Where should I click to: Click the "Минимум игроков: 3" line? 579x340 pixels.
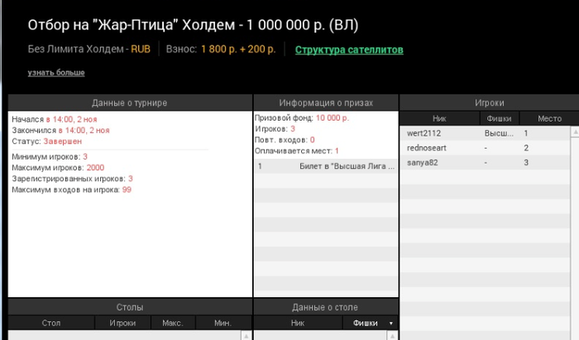coord(50,156)
